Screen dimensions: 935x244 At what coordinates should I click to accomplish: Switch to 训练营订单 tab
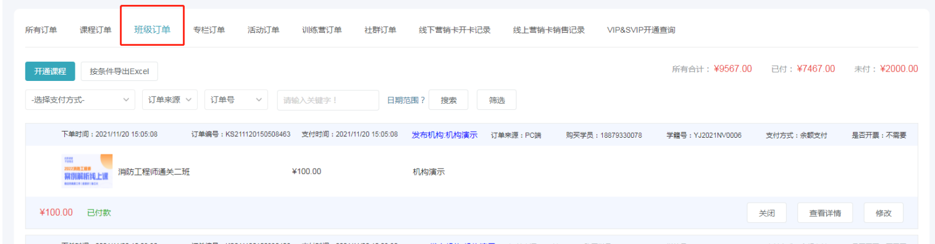click(322, 30)
